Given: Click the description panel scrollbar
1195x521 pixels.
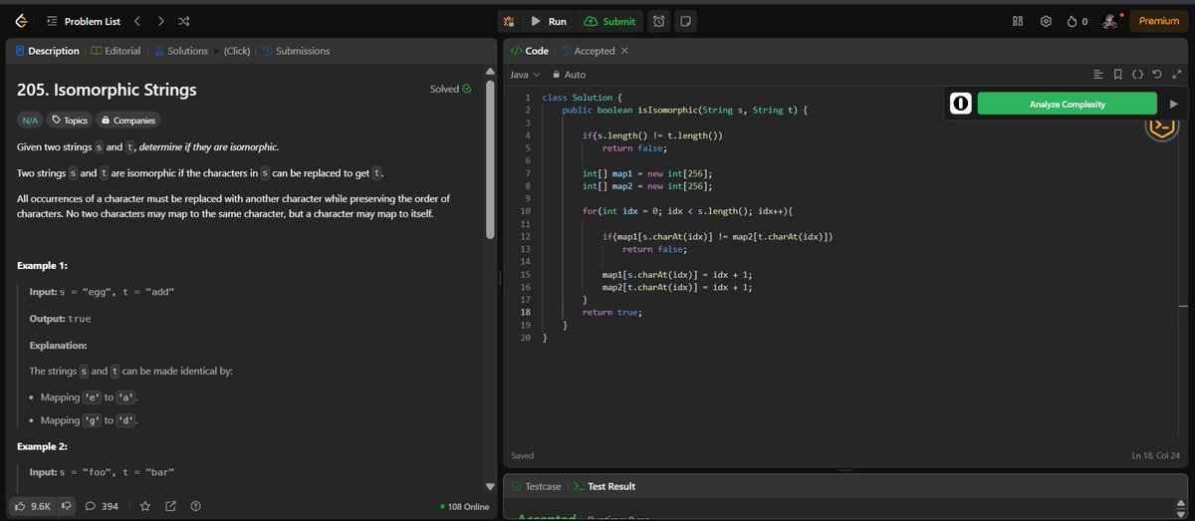Looking at the screenshot, I should (490, 157).
